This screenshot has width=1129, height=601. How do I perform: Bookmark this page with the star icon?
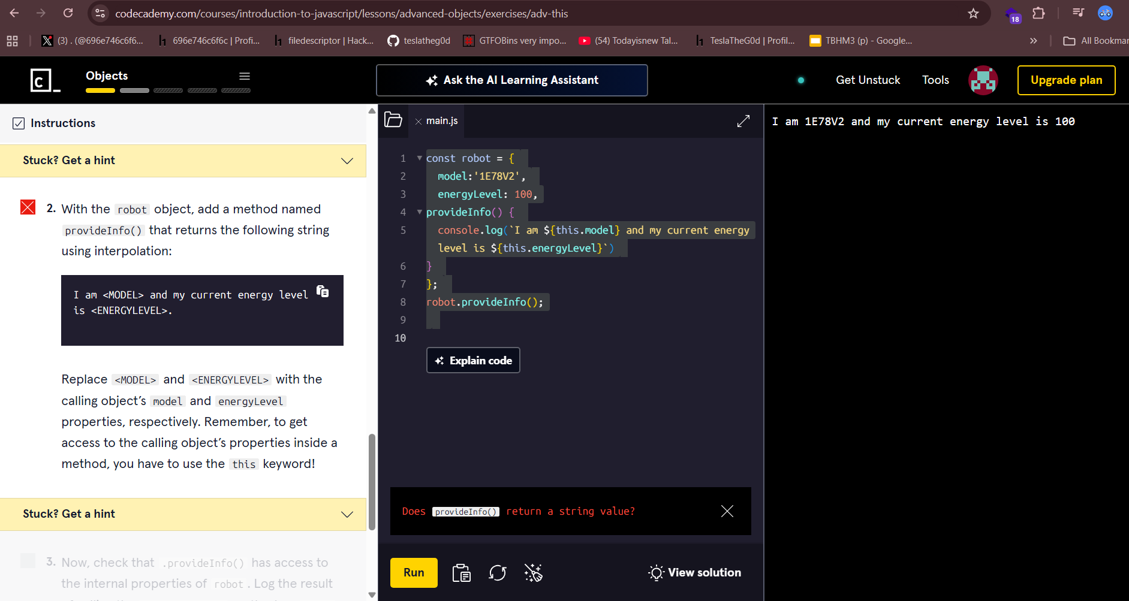pos(973,13)
